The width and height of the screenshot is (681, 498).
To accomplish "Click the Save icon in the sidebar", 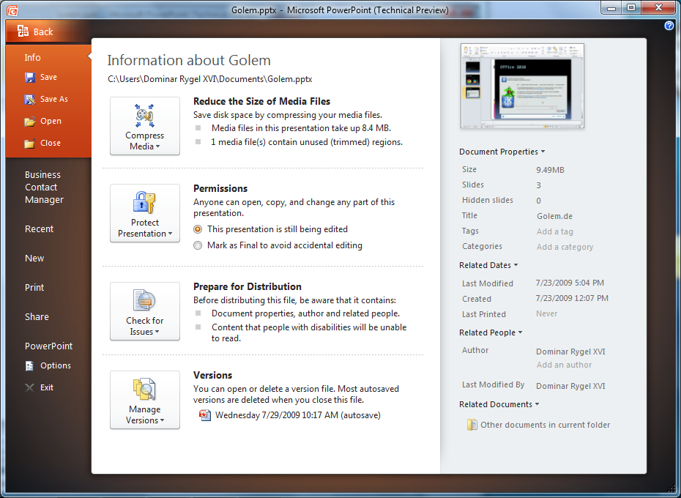I will pos(29,77).
